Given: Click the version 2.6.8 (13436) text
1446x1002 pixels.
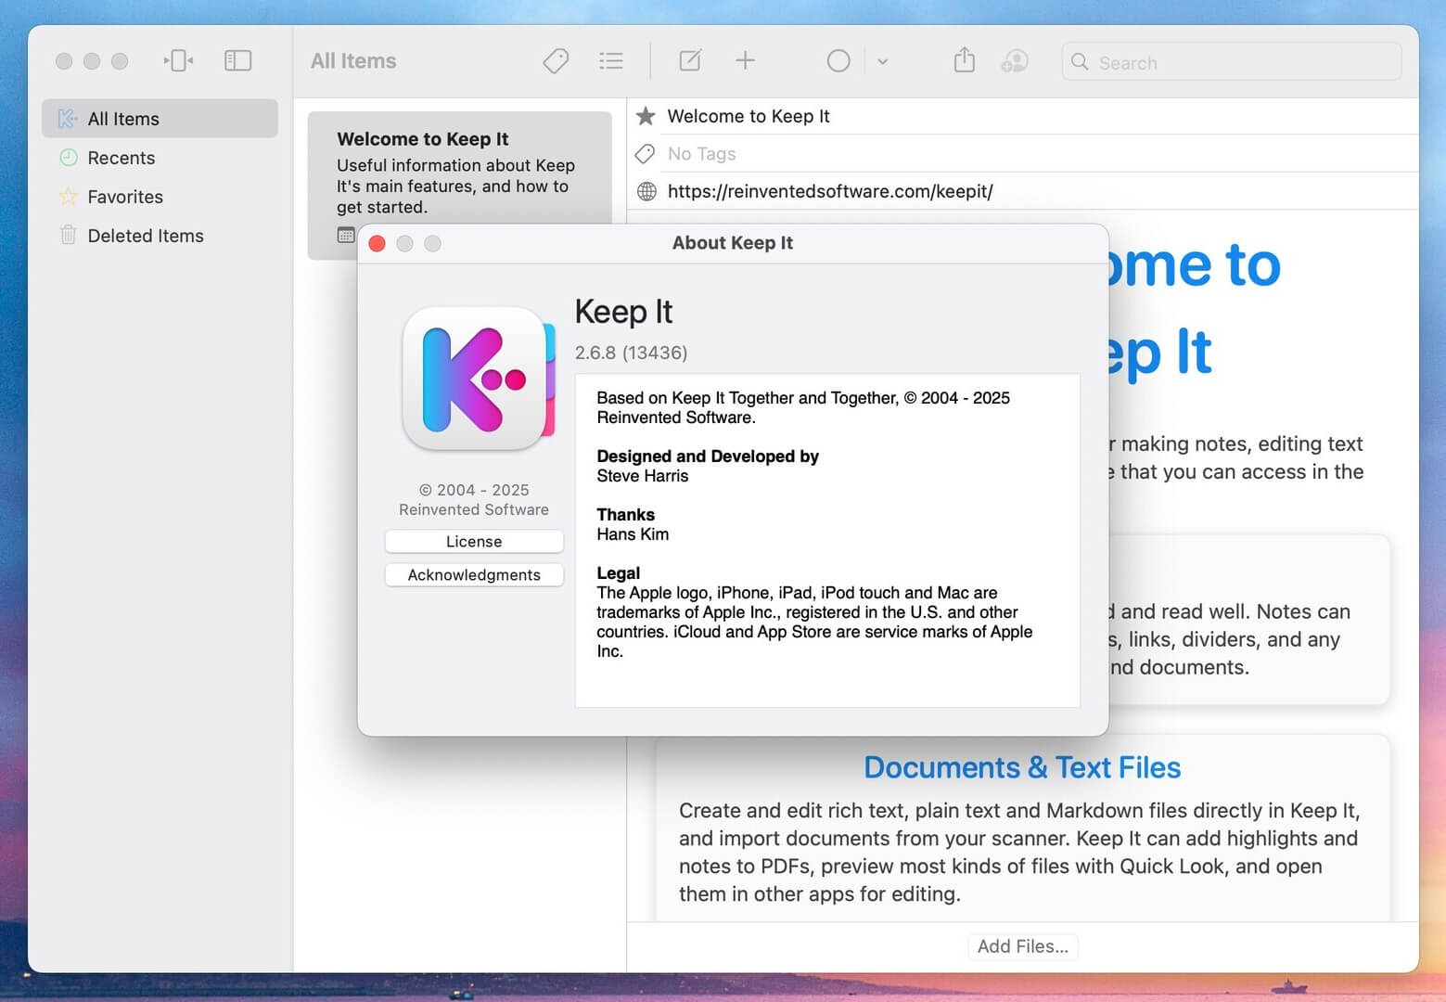Looking at the screenshot, I should pos(631,353).
